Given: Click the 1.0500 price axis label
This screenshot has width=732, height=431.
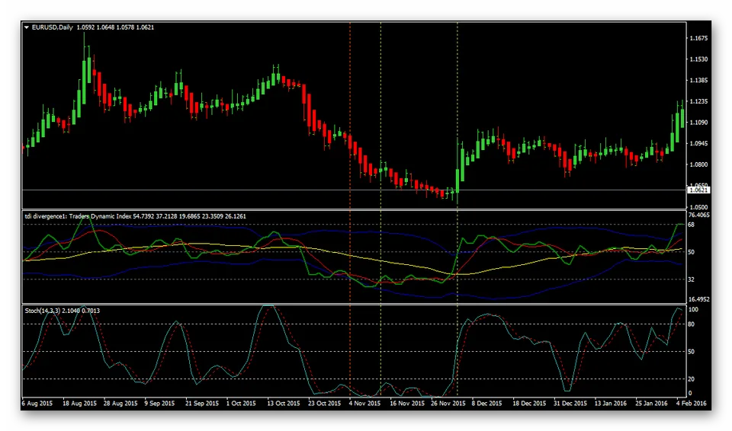Looking at the screenshot, I should [699, 207].
